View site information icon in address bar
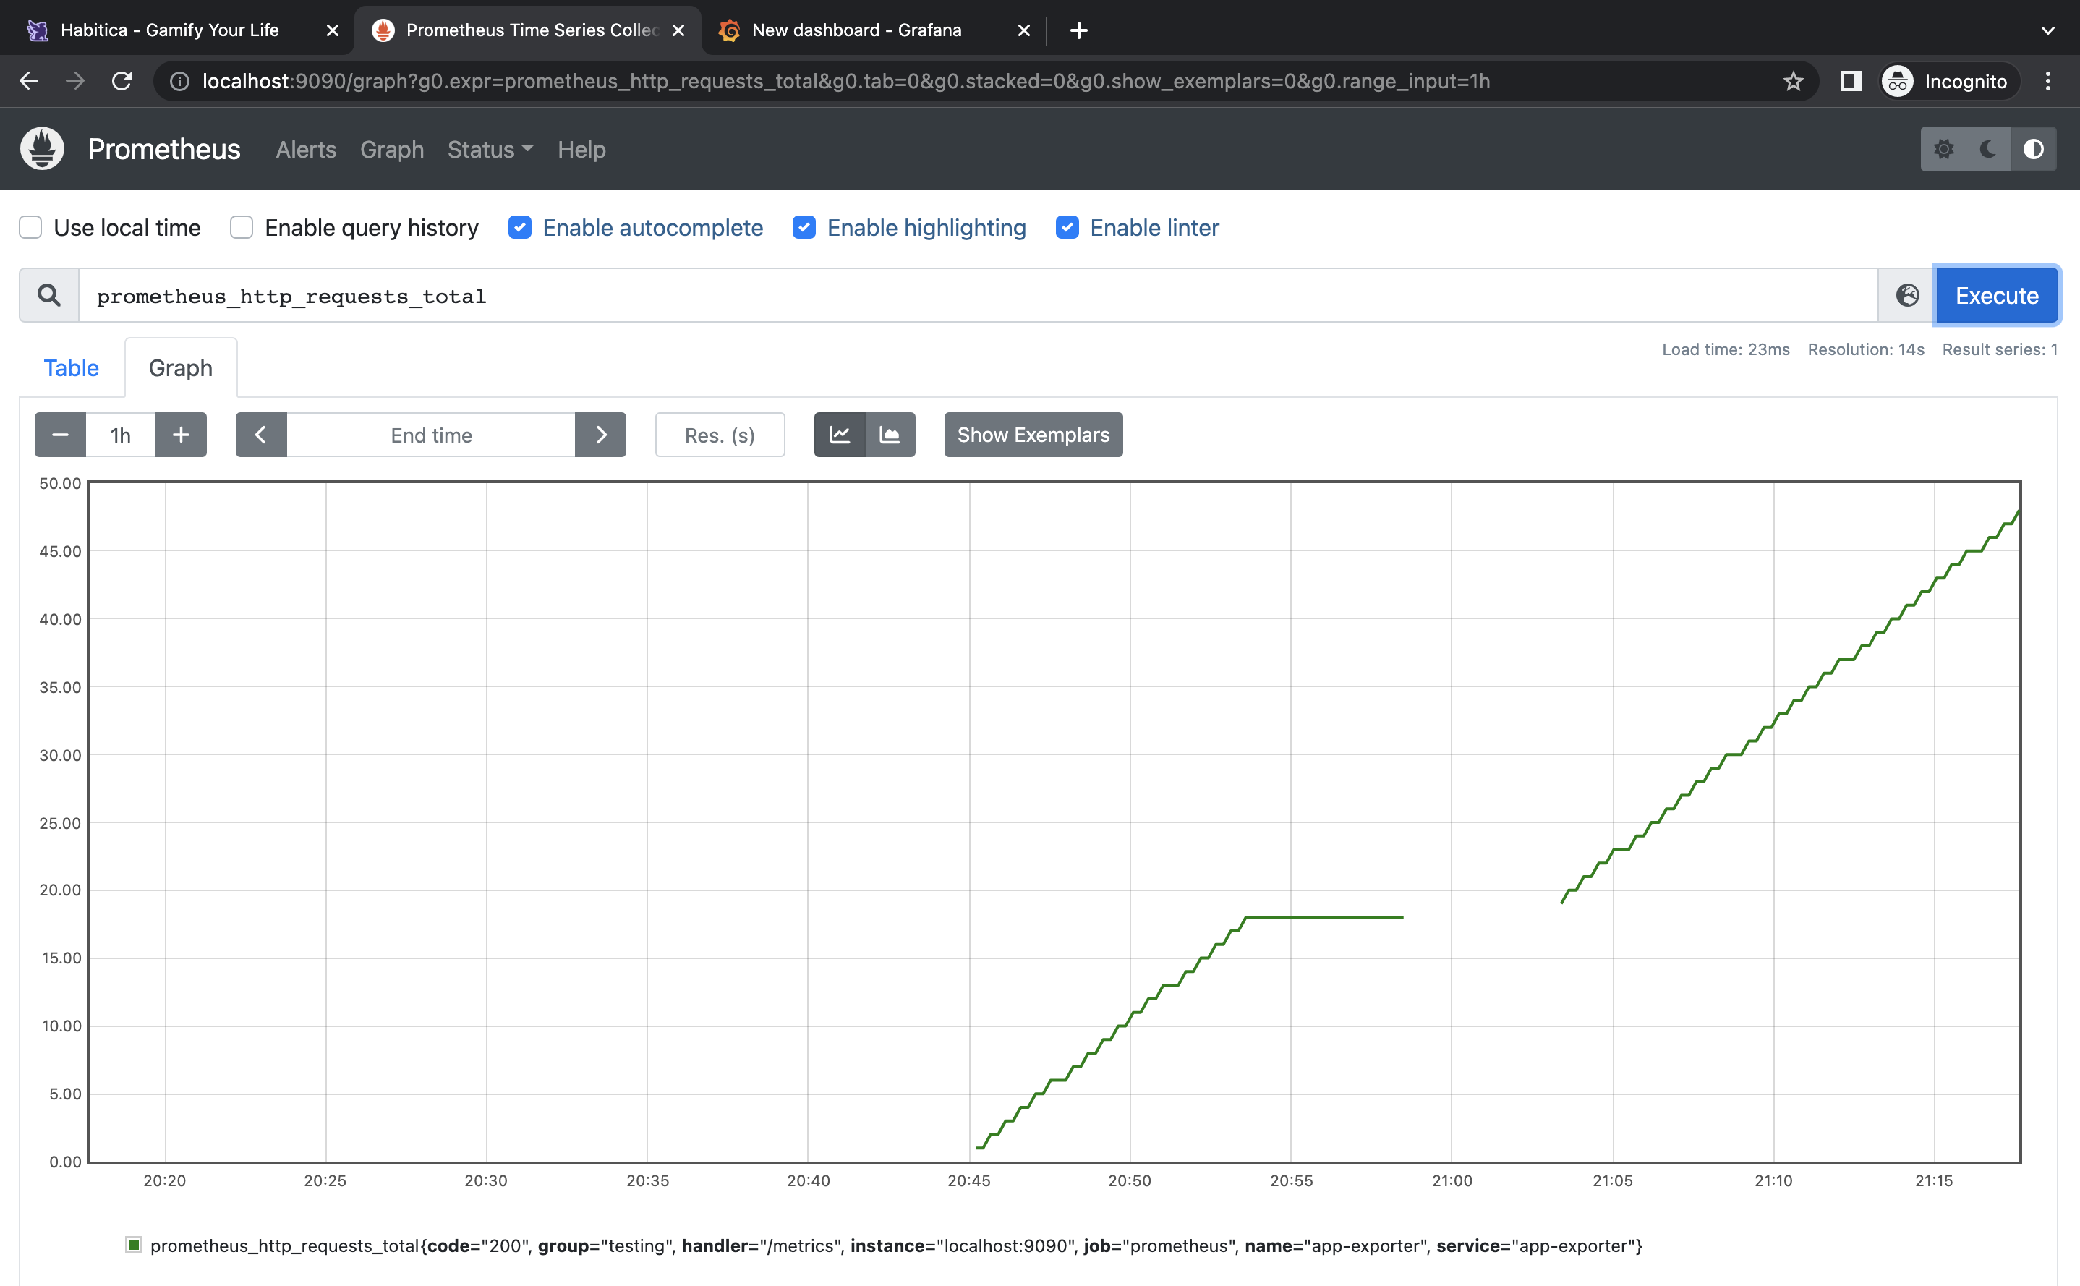This screenshot has width=2080, height=1286. 179,81
